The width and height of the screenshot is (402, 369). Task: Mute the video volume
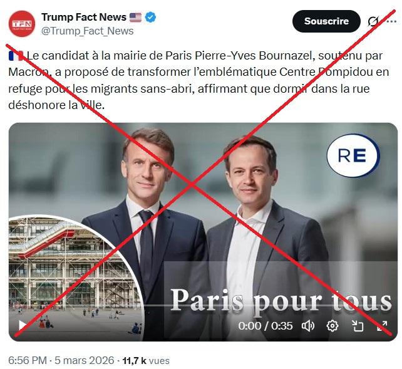[x=308, y=326]
